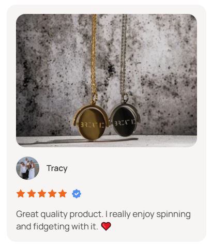Click the reviewer name Tracy
212x248 pixels.
[57, 168]
